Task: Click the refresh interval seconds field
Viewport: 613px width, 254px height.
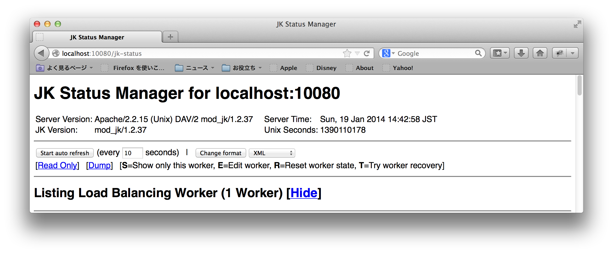Action: point(132,153)
